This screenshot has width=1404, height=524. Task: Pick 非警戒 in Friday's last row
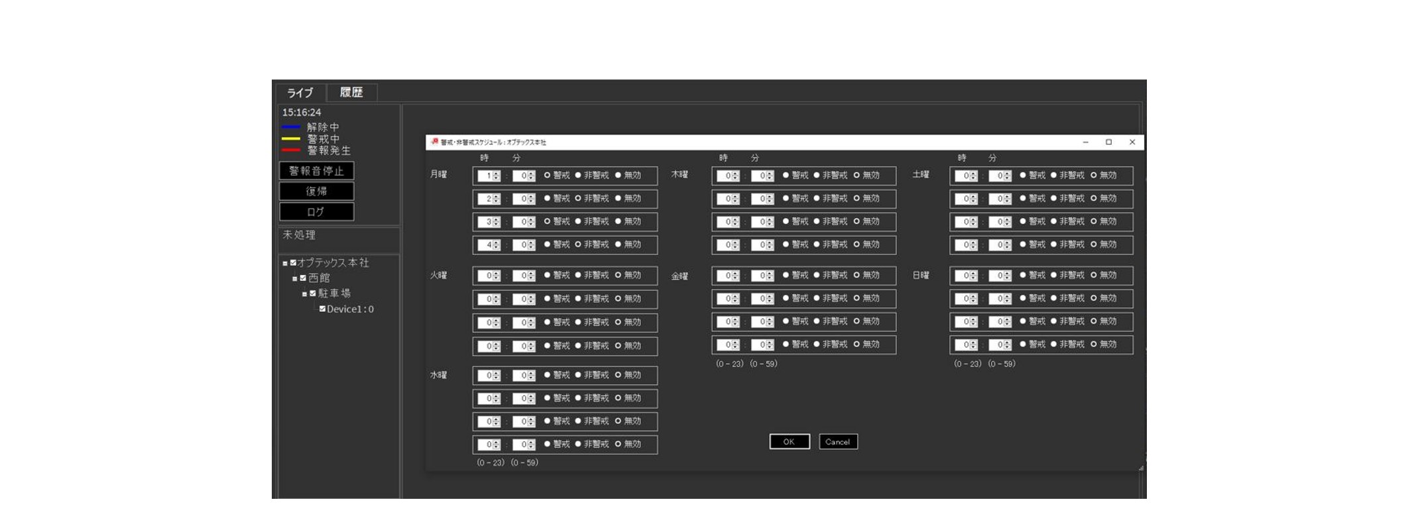pos(817,344)
